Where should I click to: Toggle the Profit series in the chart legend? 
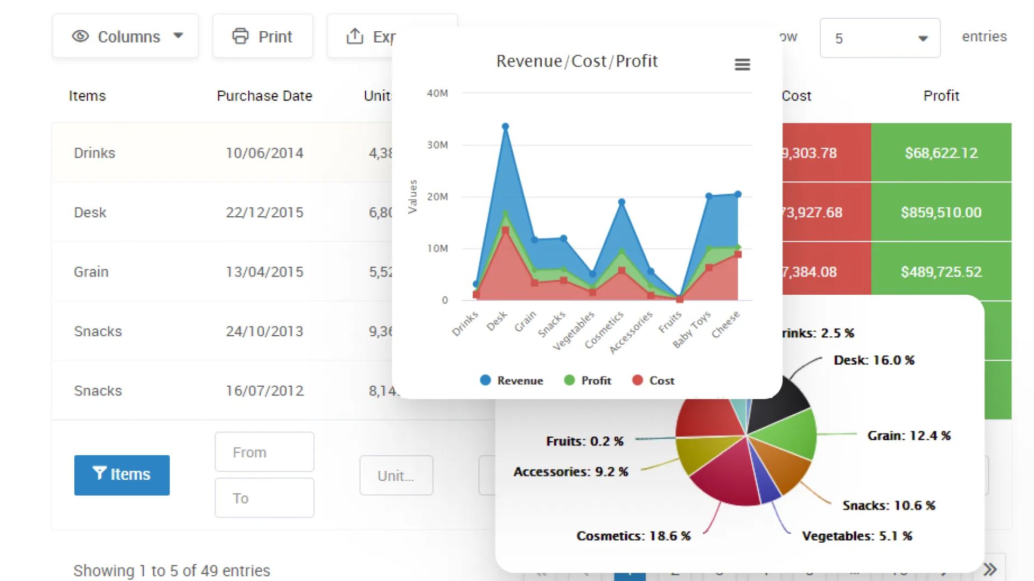[587, 380]
